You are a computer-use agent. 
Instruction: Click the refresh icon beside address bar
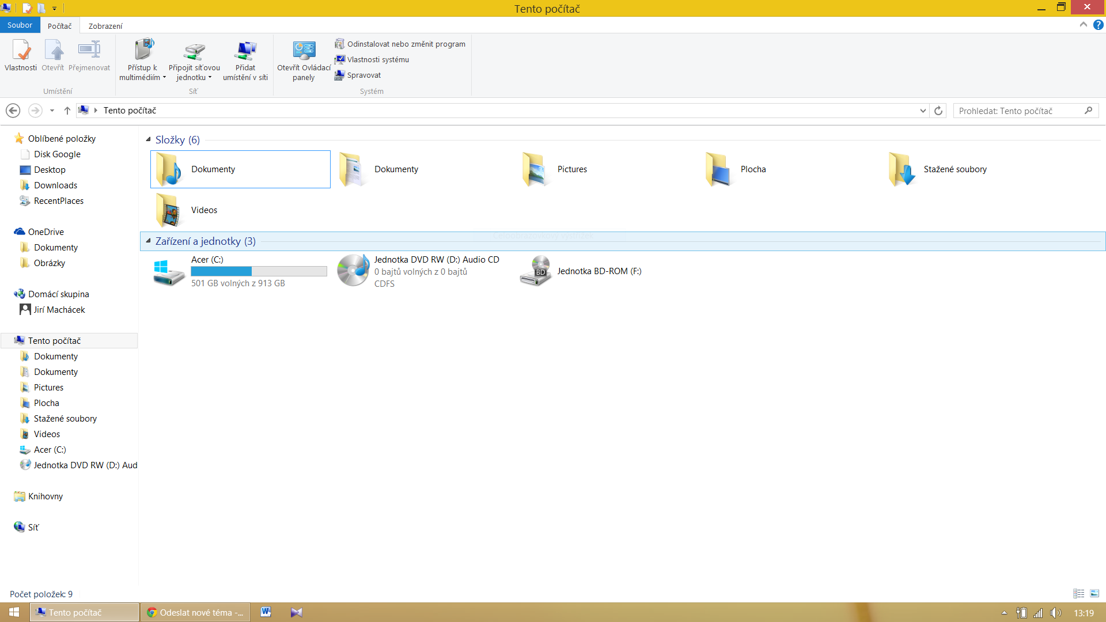[938, 111]
